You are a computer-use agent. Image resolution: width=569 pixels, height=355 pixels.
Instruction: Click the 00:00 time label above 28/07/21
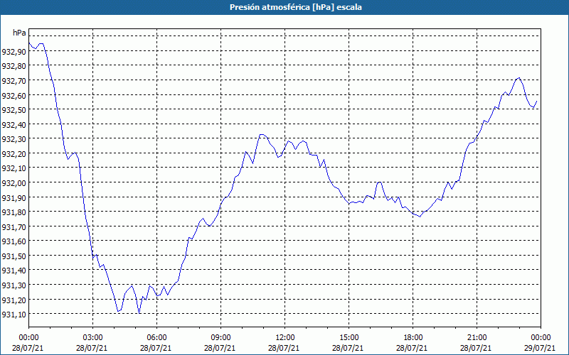(28, 338)
